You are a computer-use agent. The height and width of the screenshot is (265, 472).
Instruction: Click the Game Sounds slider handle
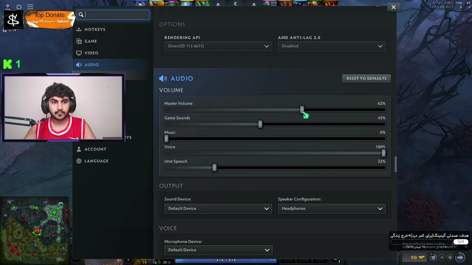[x=260, y=124]
